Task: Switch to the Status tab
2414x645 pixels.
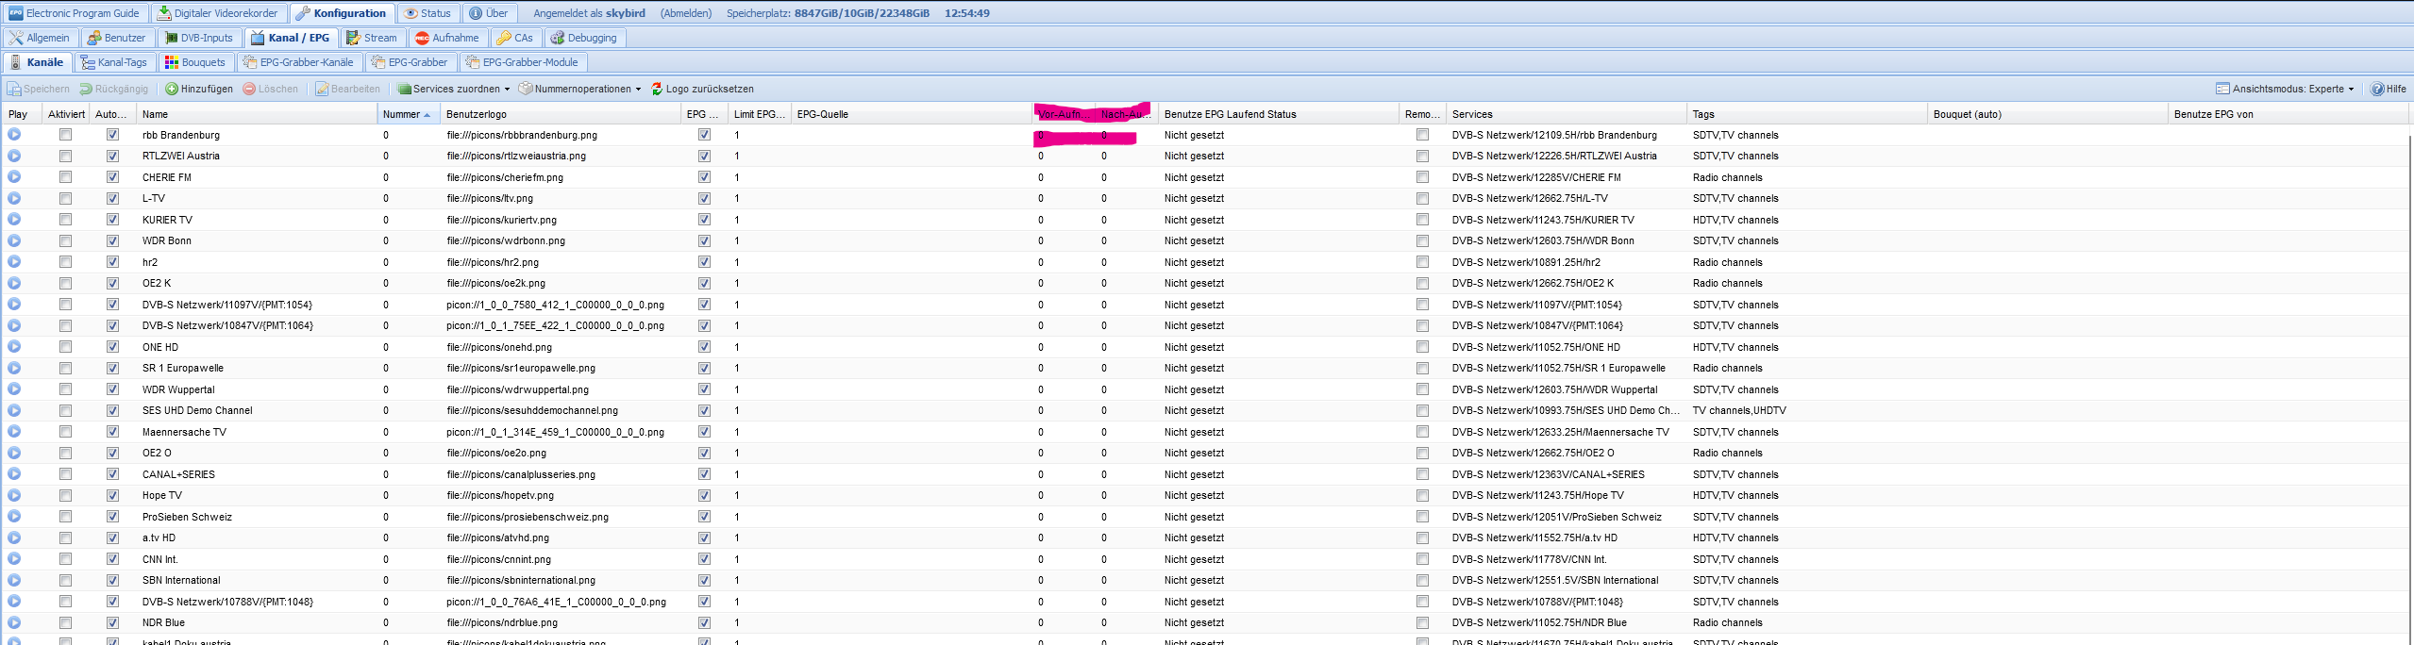Action: [428, 13]
